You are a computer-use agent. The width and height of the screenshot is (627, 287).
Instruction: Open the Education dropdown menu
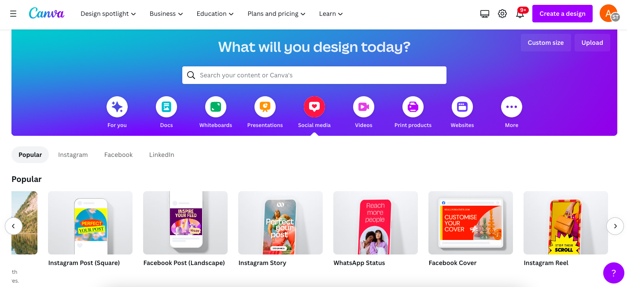[x=215, y=14]
